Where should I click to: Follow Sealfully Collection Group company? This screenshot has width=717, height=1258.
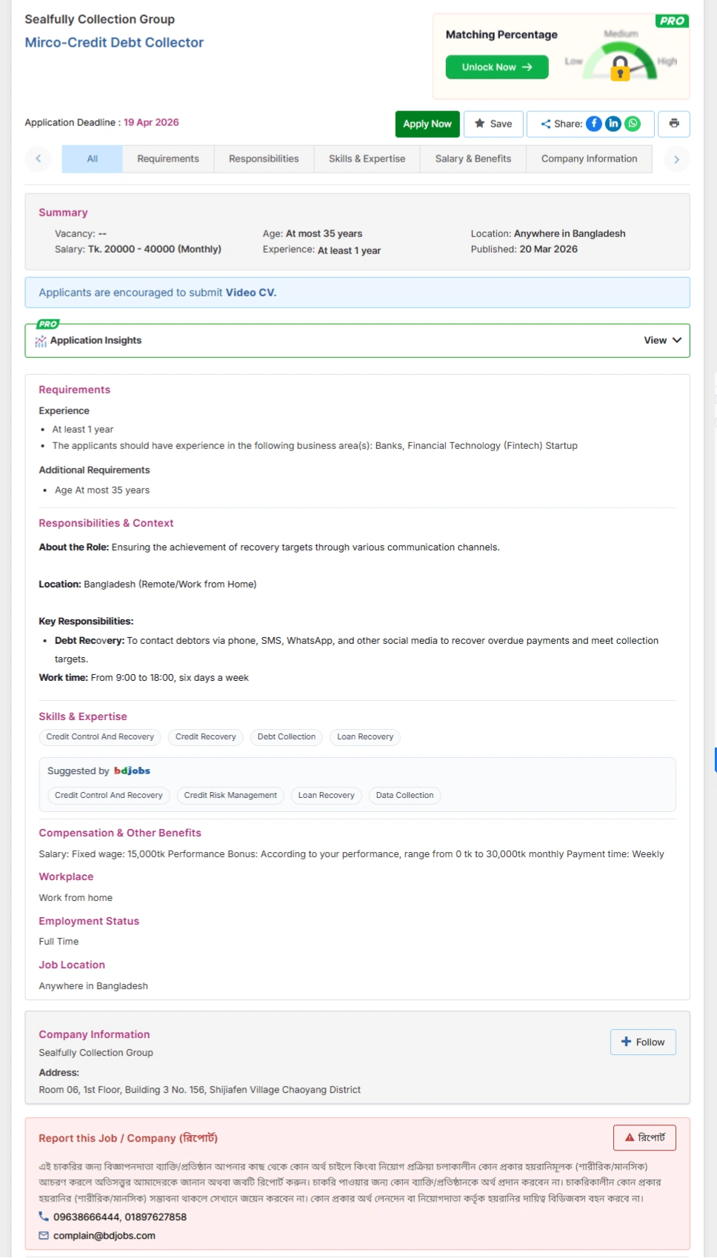pyautogui.click(x=643, y=1042)
